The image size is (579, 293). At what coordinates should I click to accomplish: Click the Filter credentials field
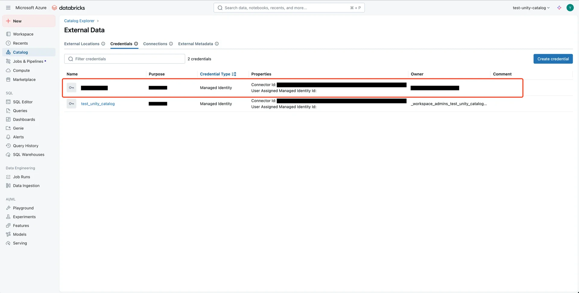pos(125,59)
